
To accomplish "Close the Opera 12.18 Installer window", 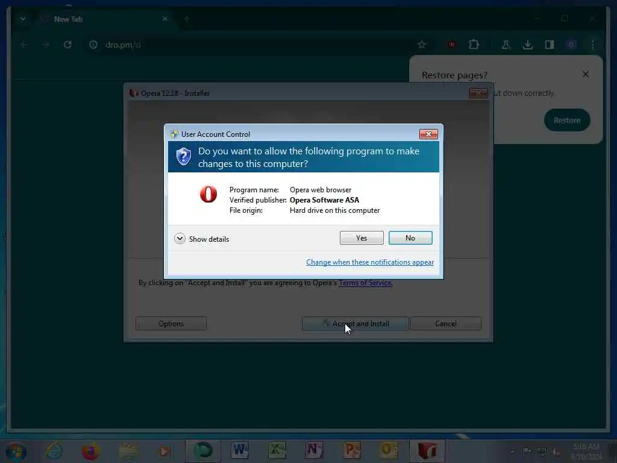I will [478, 93].
